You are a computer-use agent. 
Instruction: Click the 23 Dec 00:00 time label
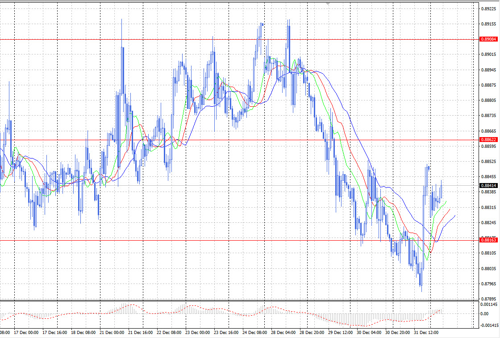point(198,333)
